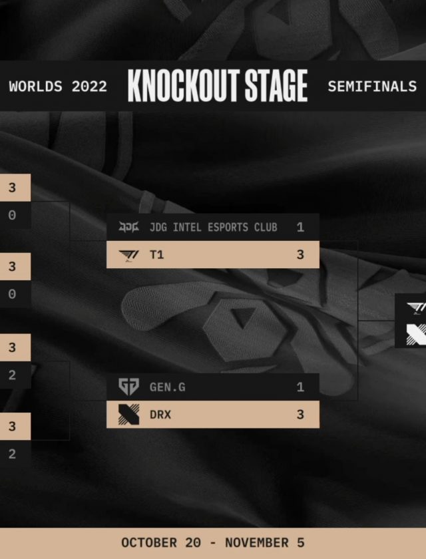
Task: Open the JDG INTEL ESPORTS CLUB team name
Action: coord(213,228)
